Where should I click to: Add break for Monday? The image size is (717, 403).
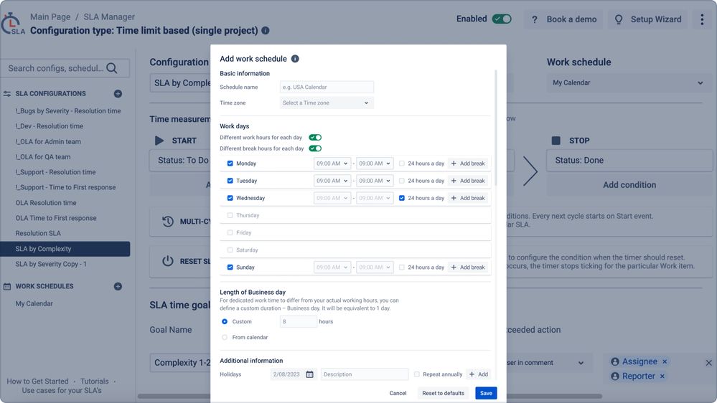pos(468,163)
